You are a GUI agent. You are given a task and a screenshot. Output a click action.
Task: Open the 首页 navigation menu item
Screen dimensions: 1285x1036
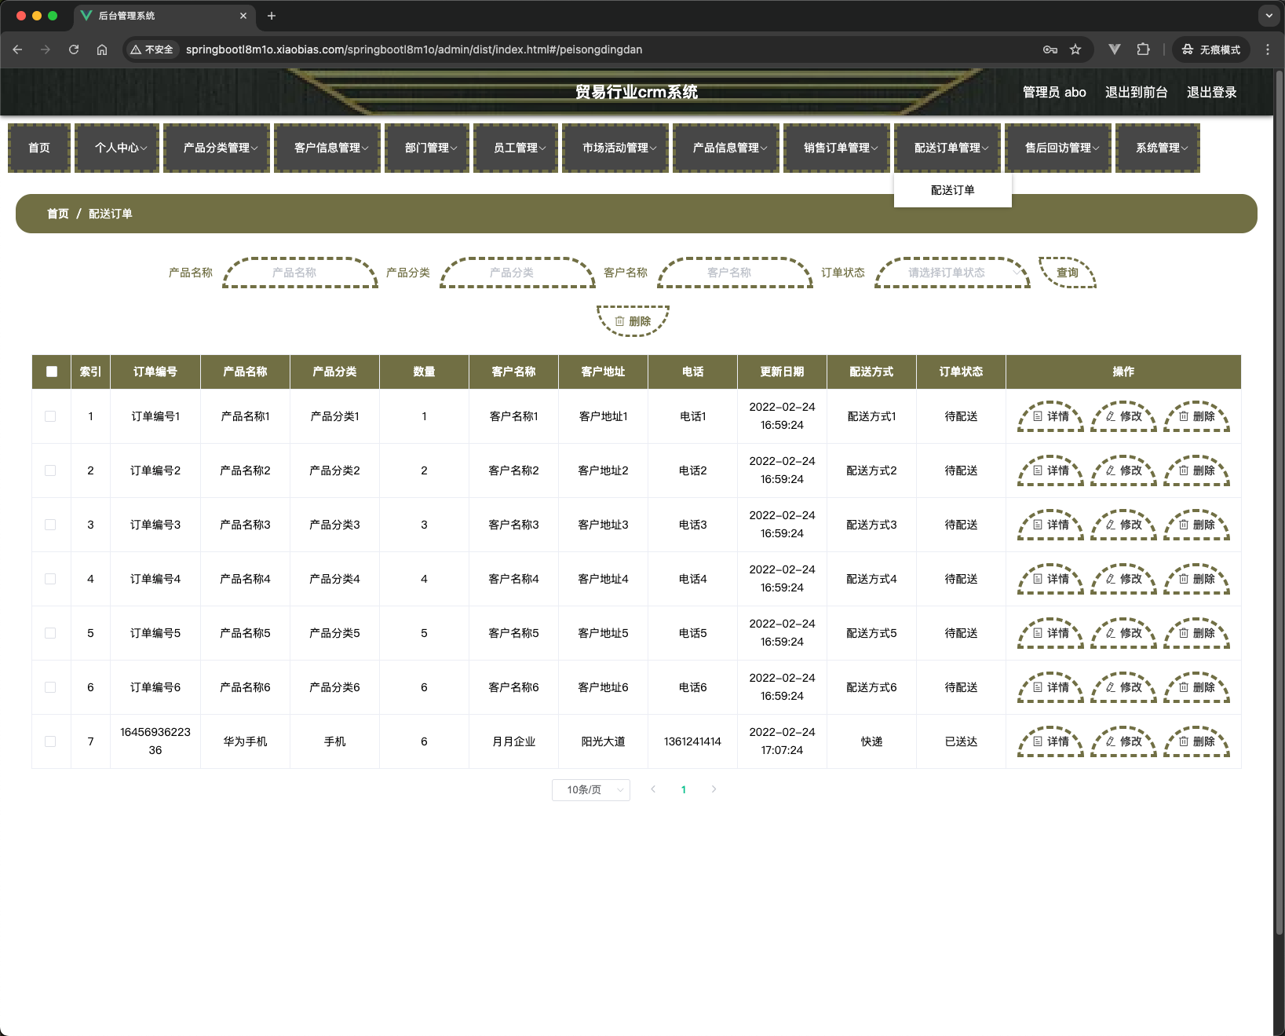(x=39, y=148)
